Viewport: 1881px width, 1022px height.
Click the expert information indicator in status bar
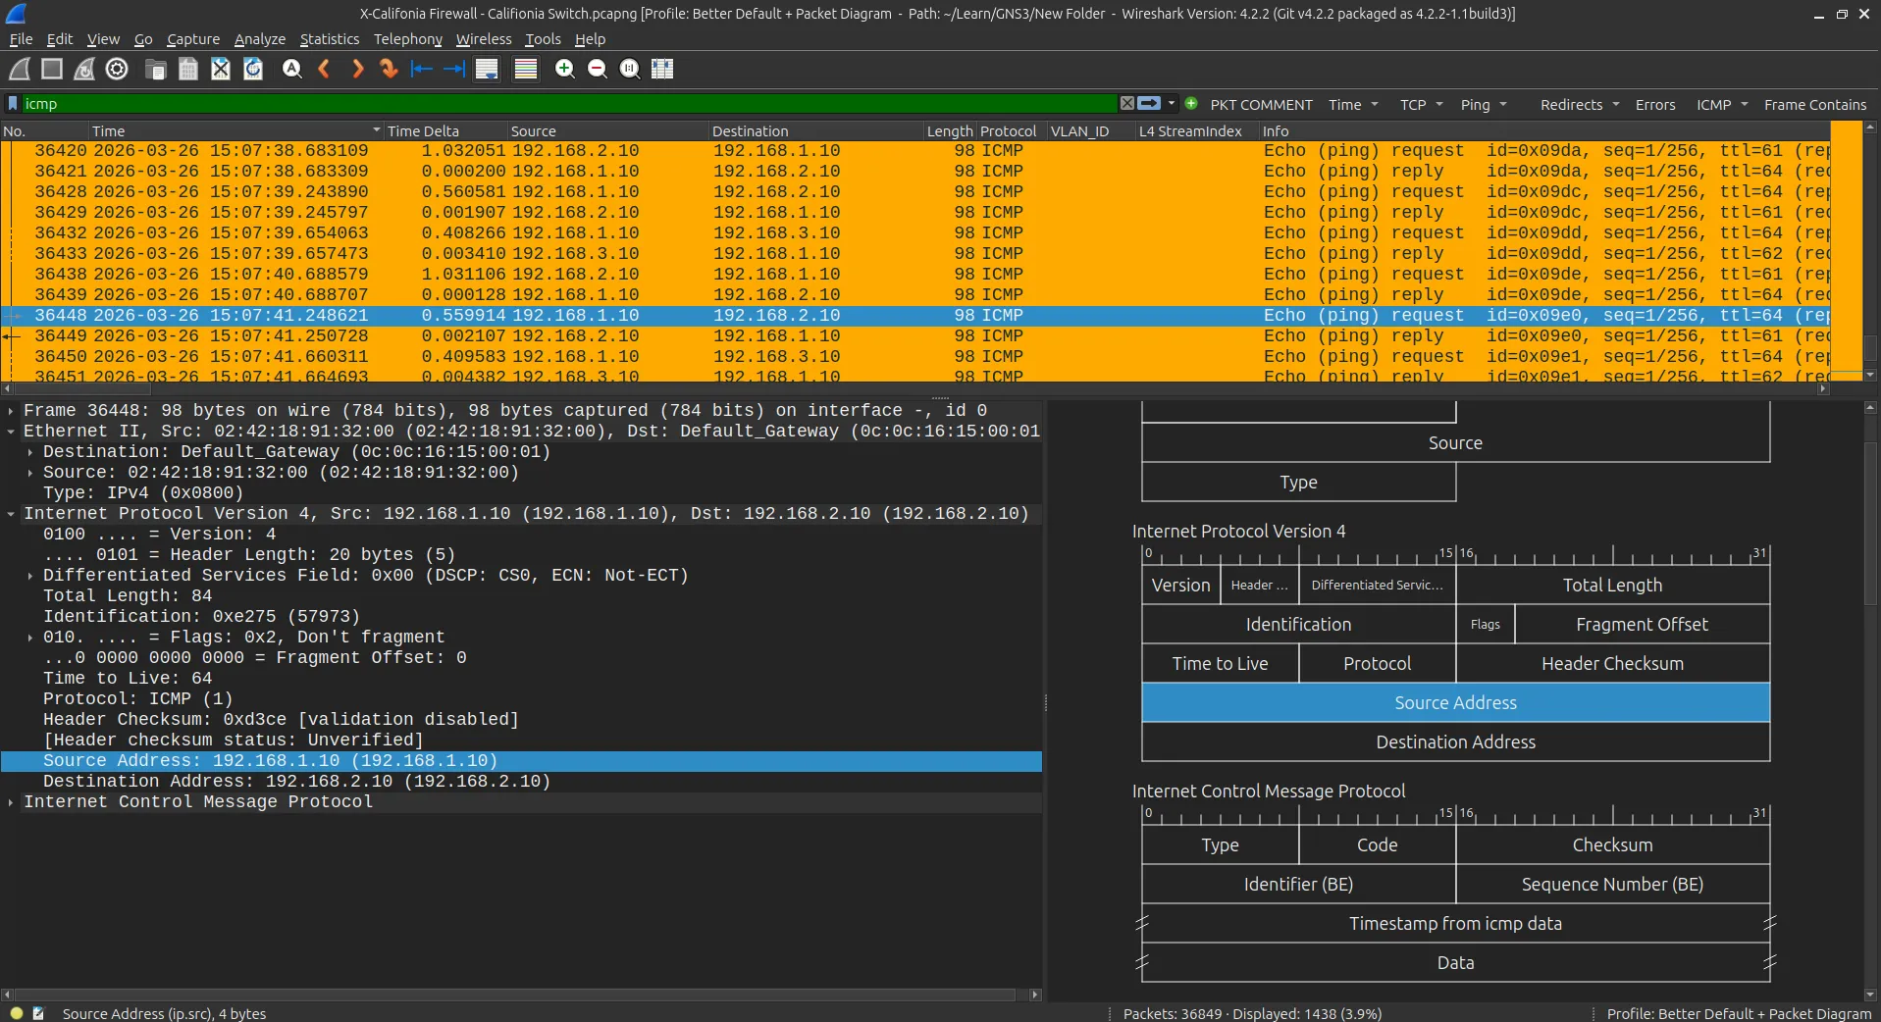[17, 1013]
